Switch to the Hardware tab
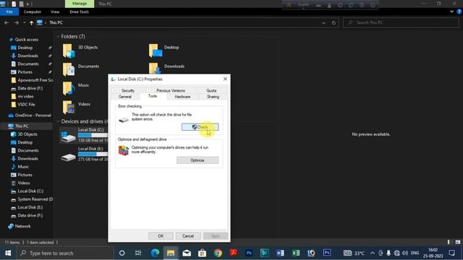The height and width of the screenshot is (260, 463). [x=182, y=97]
